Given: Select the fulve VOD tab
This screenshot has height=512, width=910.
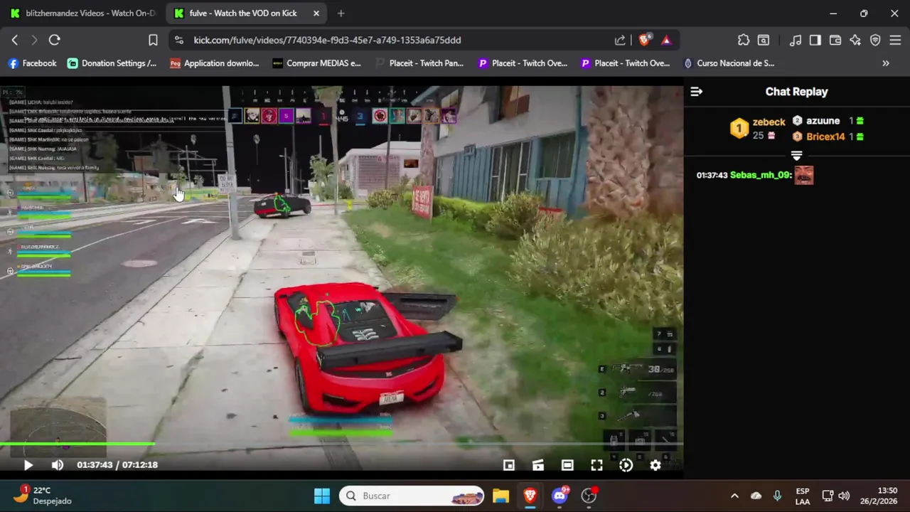Looking at the screenshot, I should 246,14.
